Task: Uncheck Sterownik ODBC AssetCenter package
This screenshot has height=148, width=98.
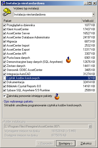Action: coord(4,70)
